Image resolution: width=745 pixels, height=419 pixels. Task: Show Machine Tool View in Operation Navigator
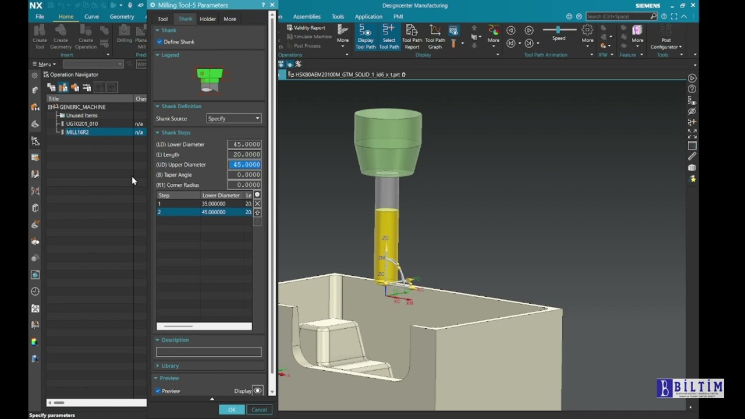point(63,88)
